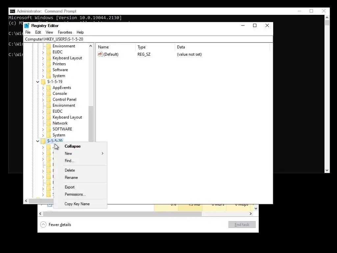Click the End task button in Task Manager
337x253 pixels.
242,225
